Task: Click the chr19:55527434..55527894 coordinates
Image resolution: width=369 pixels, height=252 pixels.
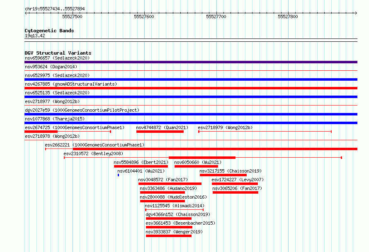Action: pyautogui.click(x=55, y=9)
